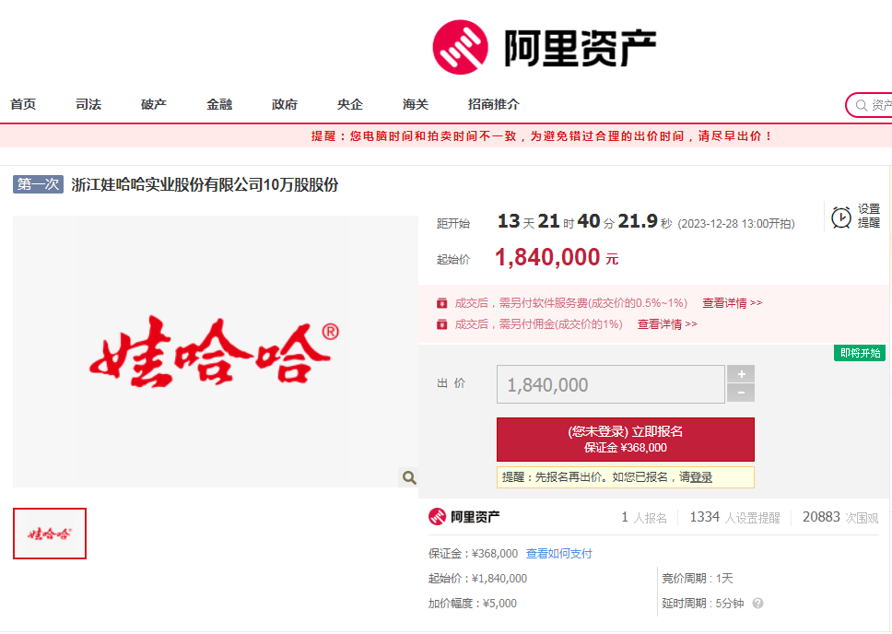The height and width of the screenshot is (634, 892).
Task: Select the Wahaha thumbnail image
Action: coord(50,534)
